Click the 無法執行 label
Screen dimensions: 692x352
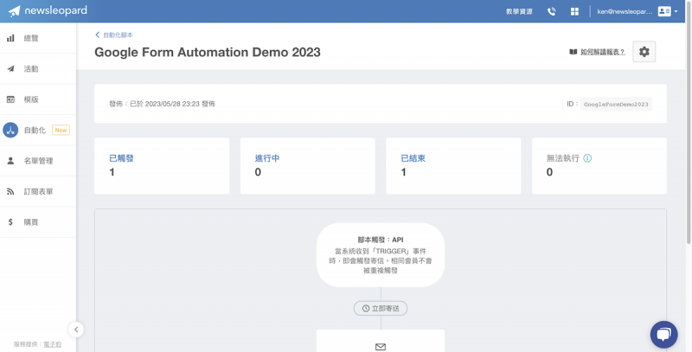[563, 158]
